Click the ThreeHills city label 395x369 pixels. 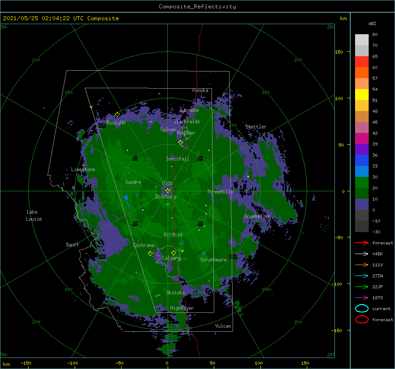click(220, 192)
